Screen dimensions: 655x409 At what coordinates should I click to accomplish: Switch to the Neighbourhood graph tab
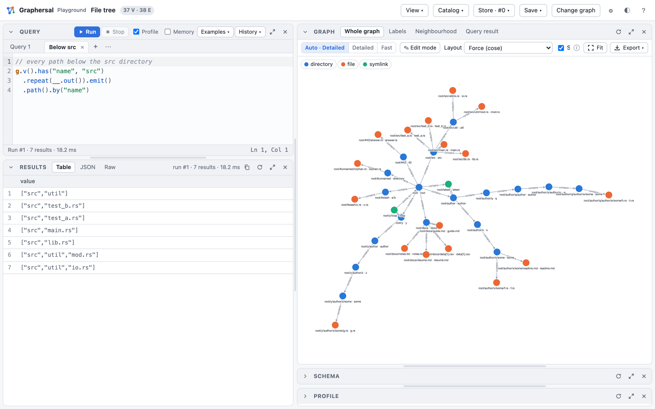436,32
